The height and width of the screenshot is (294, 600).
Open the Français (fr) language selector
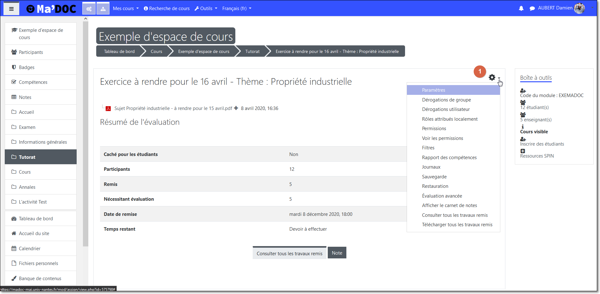coord(237,9)
